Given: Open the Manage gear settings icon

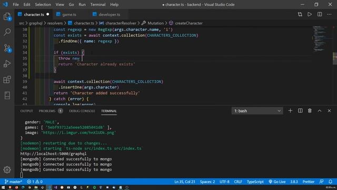Looking at the screenshot, I should point(7,170).
